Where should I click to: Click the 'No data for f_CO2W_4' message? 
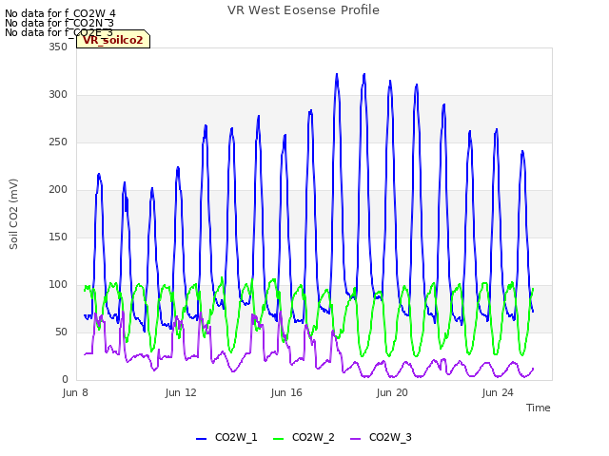pyautogui.click(x=60, y=14)
